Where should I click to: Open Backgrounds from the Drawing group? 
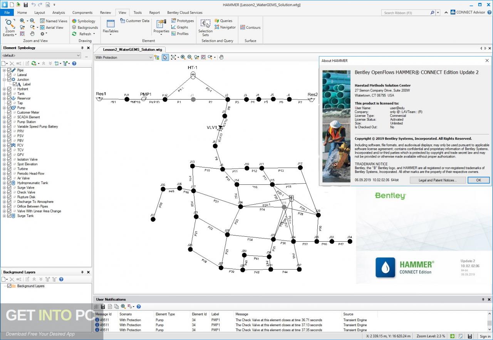pos(85,27)
